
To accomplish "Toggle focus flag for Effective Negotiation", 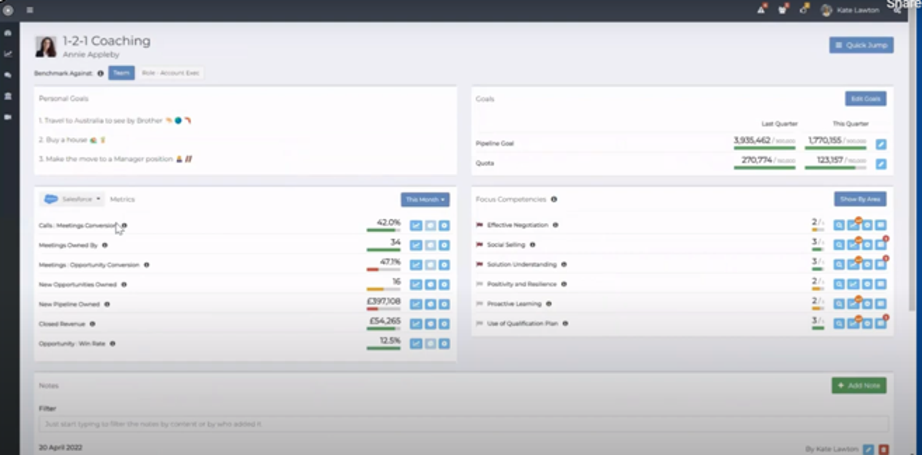I will [x=479, y=225].
